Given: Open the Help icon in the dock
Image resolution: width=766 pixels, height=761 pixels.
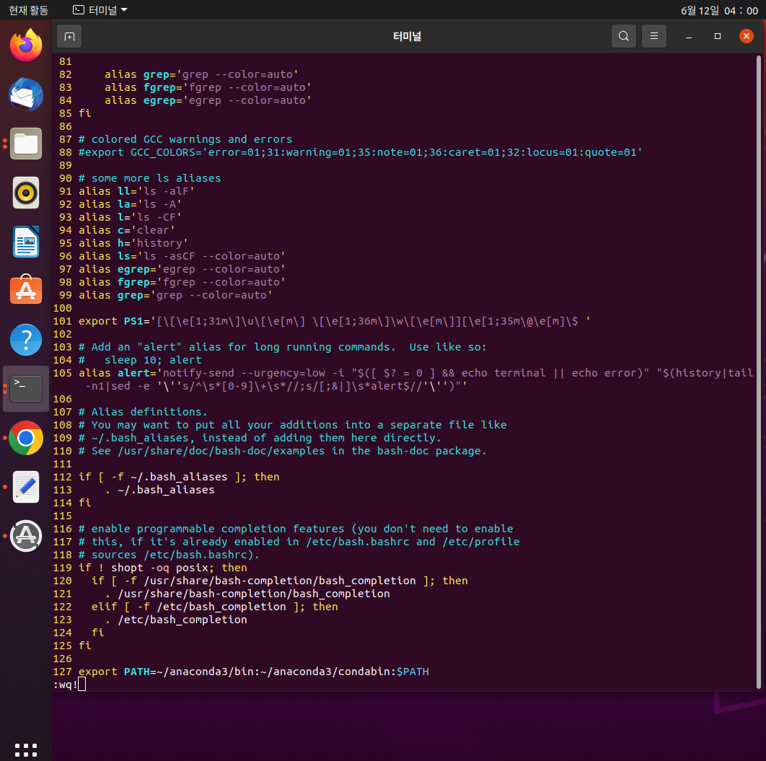Looking at the screenshot, I should (x=26, y=340).
